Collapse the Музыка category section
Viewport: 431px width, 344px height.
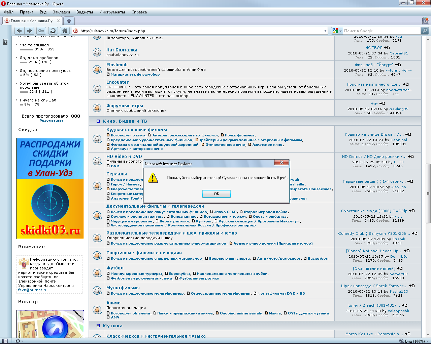click(98, 326)
